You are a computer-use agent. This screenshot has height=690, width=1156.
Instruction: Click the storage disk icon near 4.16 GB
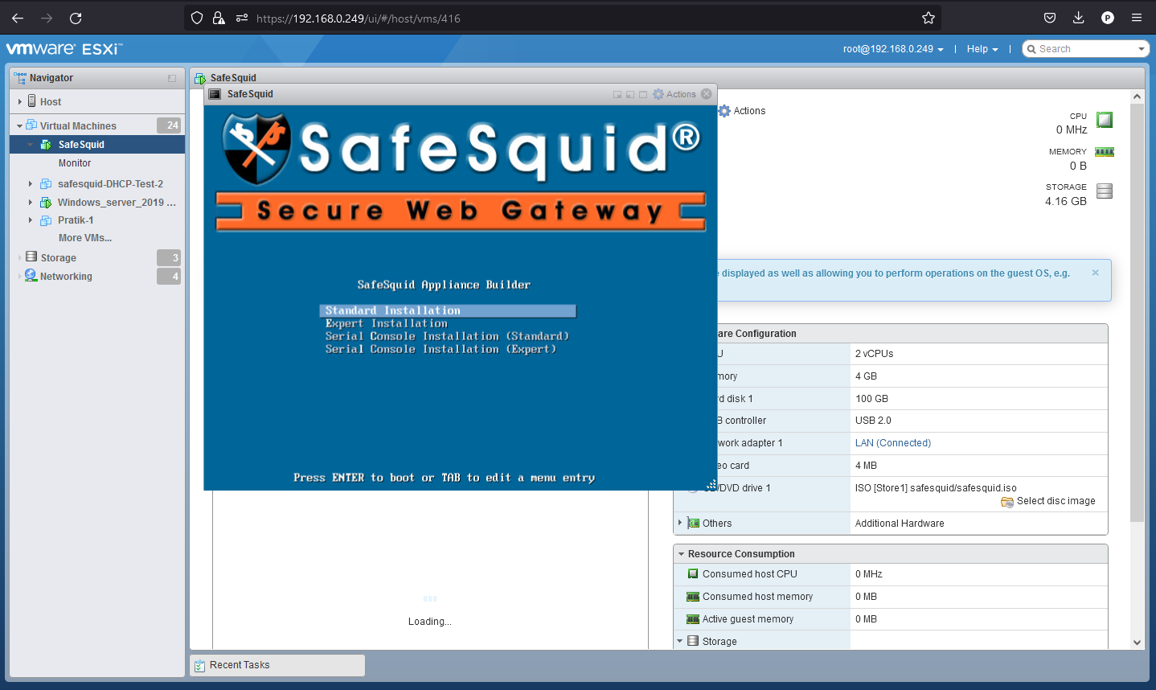[x=1103, y=191]
